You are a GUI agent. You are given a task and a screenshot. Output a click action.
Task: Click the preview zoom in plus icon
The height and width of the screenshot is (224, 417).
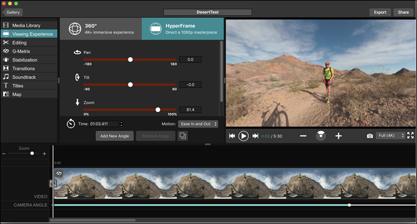(338, 136)
